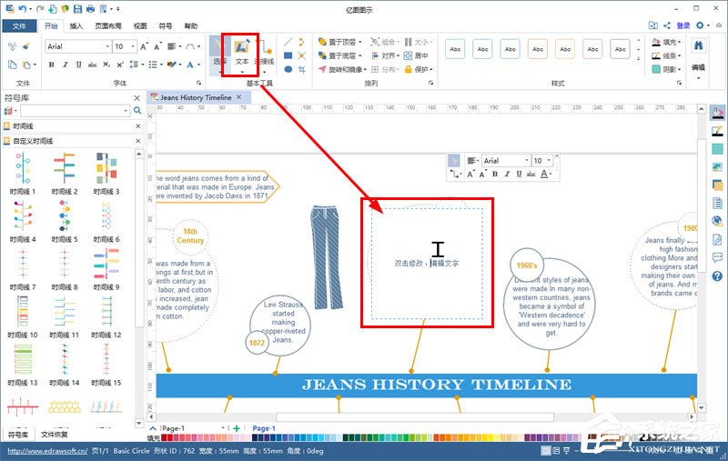This screenshot has height=461, width=728.
Task: Open the 页面布局 ribbon tab
Action: tap(108, 26)
